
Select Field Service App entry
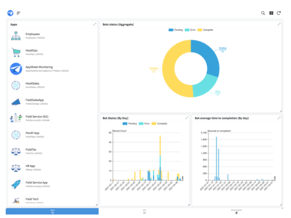tap(53, 184)
